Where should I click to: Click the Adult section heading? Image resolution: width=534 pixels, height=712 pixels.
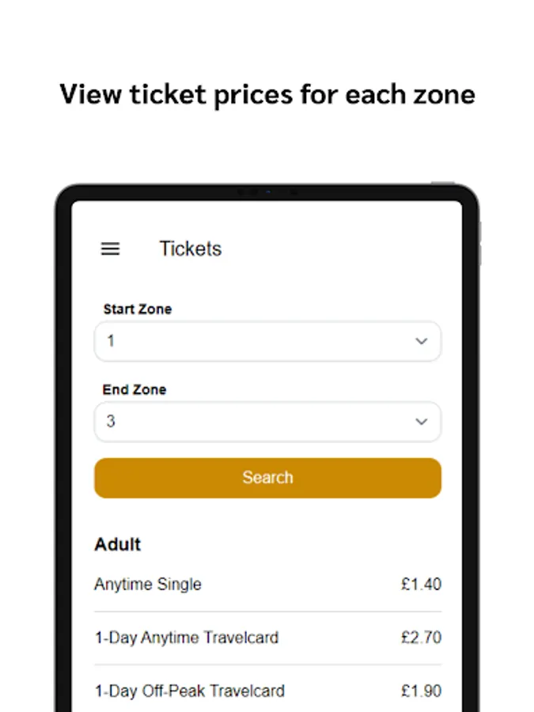click(118, 544)
